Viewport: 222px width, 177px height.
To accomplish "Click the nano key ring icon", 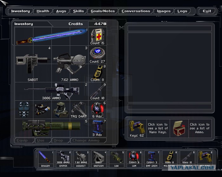I will [137, 128].
